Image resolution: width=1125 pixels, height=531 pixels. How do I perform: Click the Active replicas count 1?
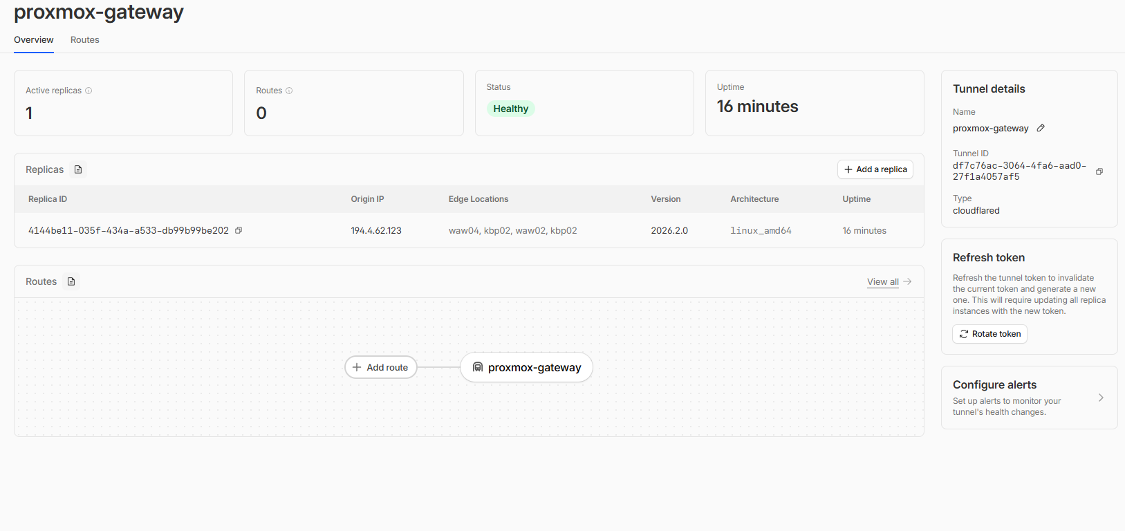(29, 113)
